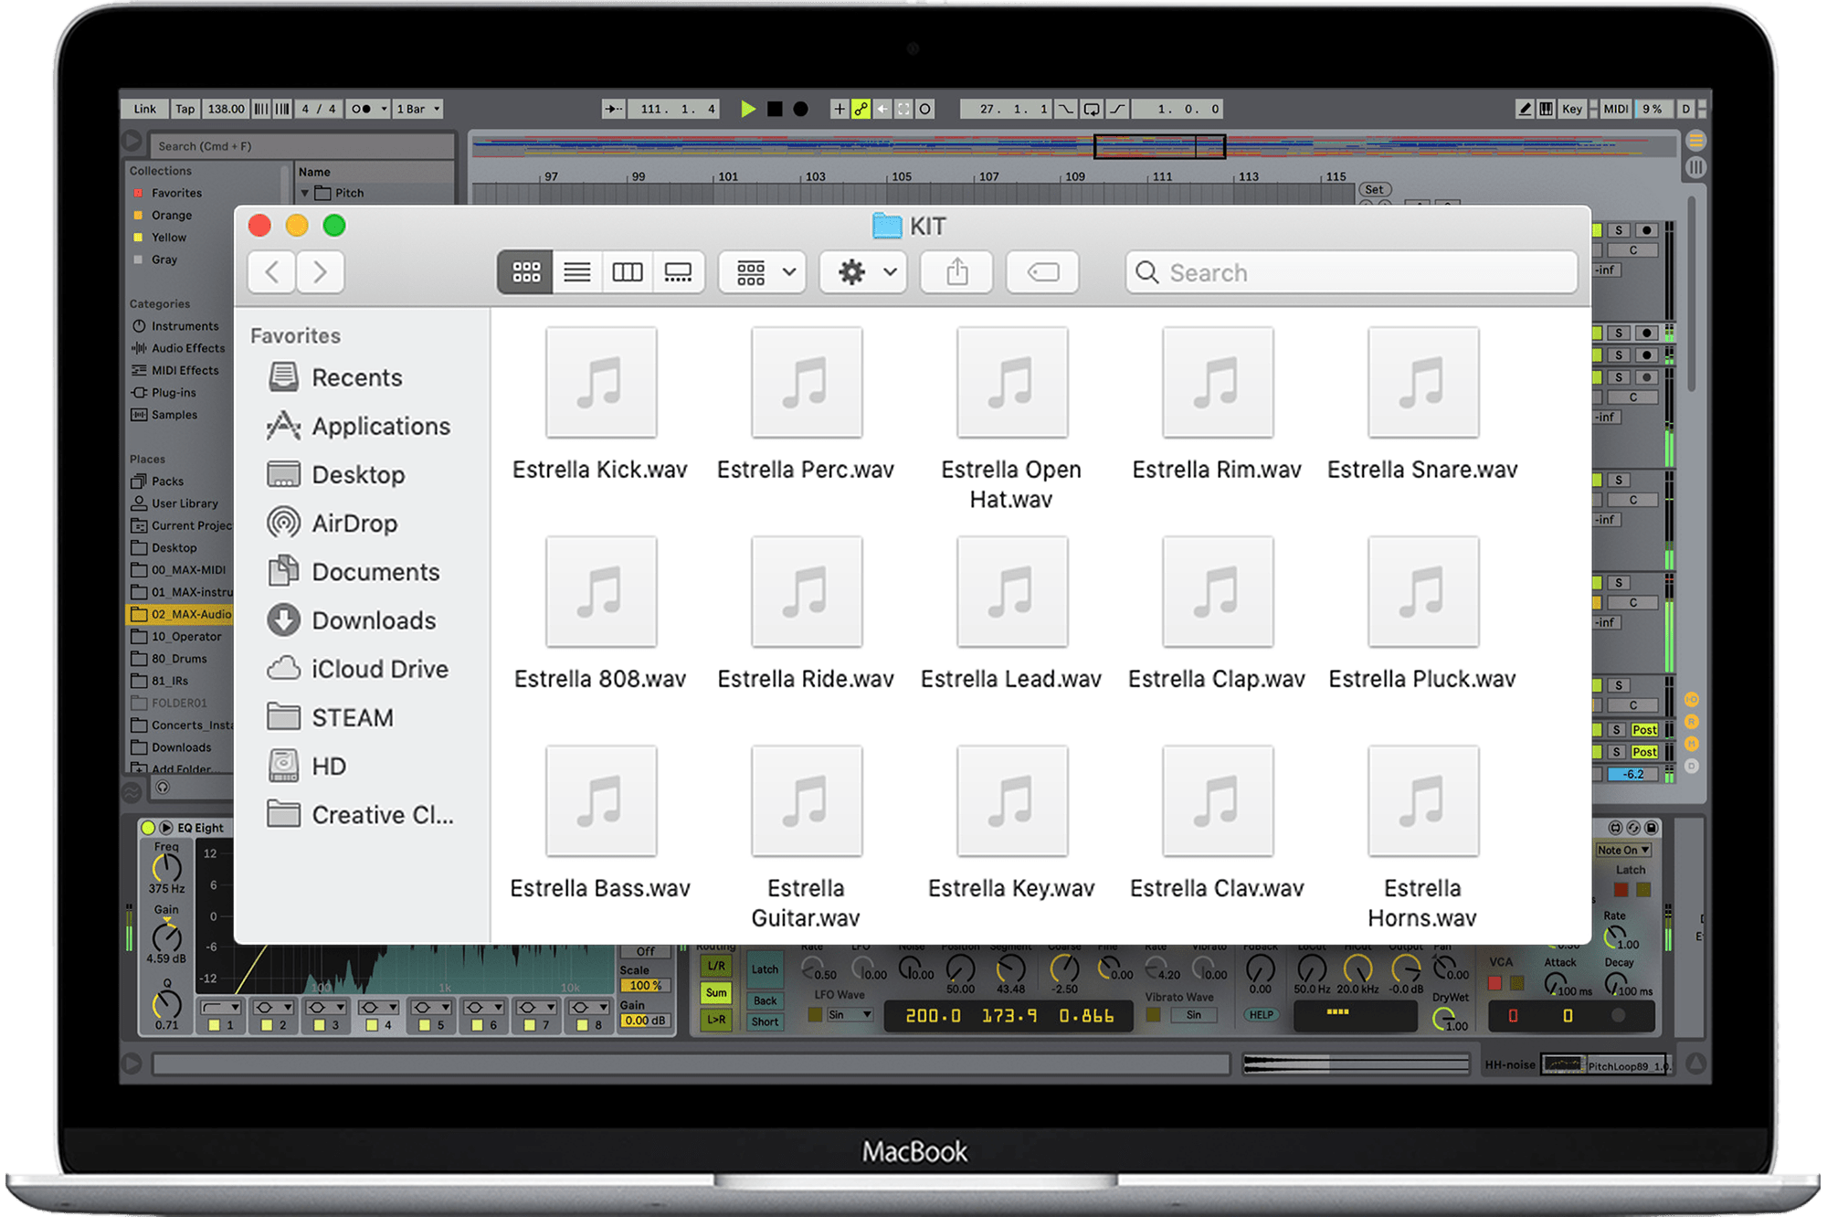Click the Finder search field

point(1352,272)
